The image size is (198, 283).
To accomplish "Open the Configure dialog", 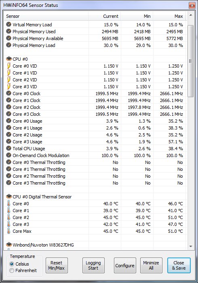I will pyautogui.click(x=125, y=265).
